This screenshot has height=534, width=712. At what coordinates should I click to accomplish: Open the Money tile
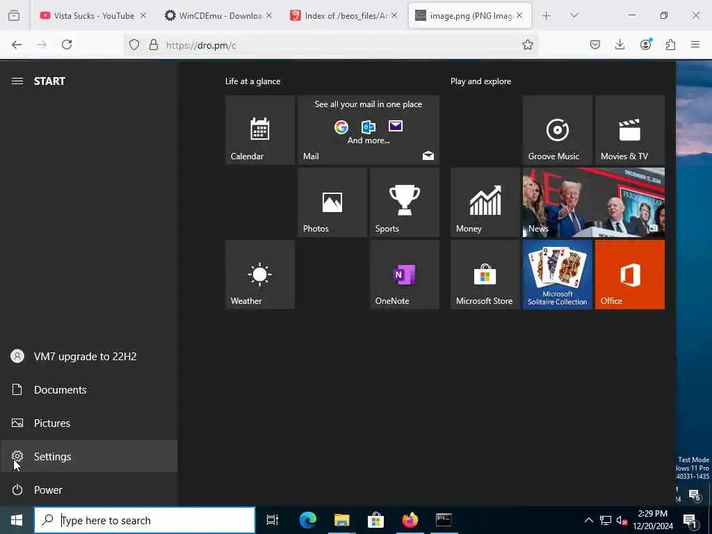(x=485, y=202)
